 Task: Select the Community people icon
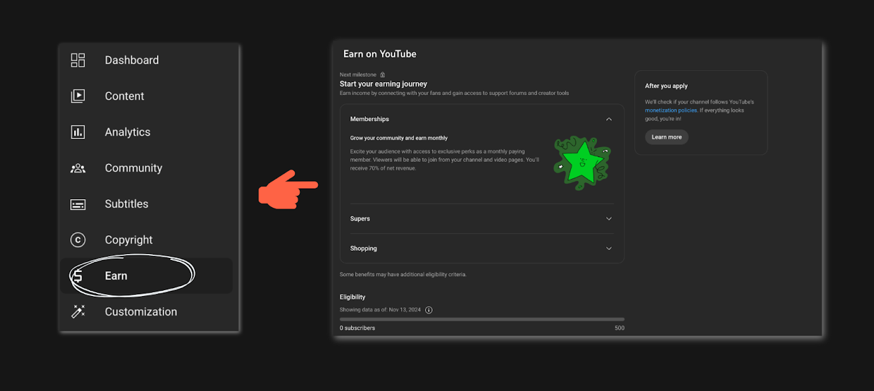pyautogui.click(x=77, y=168)
